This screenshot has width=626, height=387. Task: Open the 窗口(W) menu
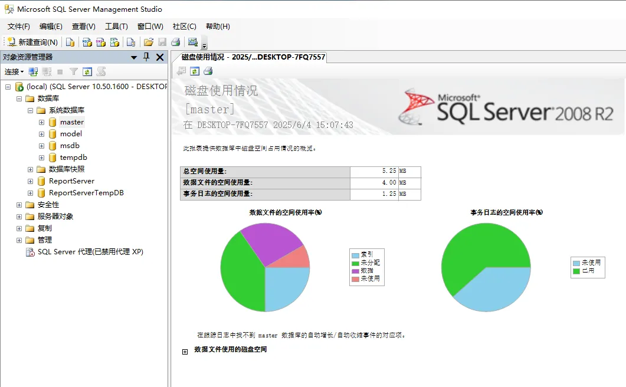(x=150, y=27)
